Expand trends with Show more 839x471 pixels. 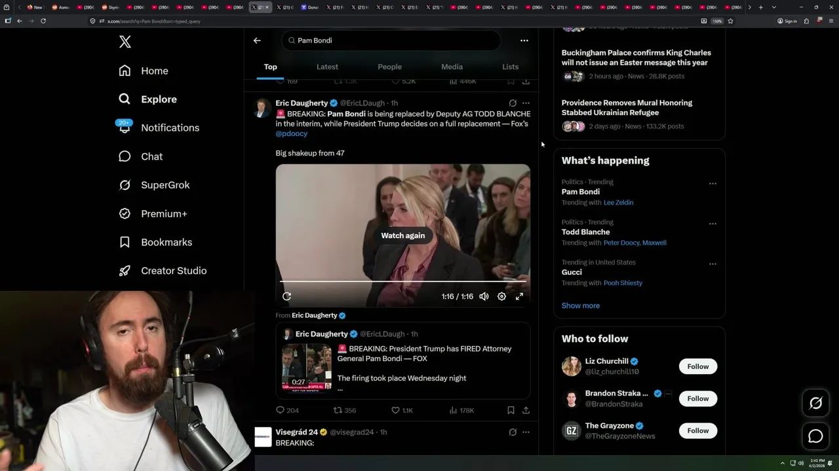(581, 305)
